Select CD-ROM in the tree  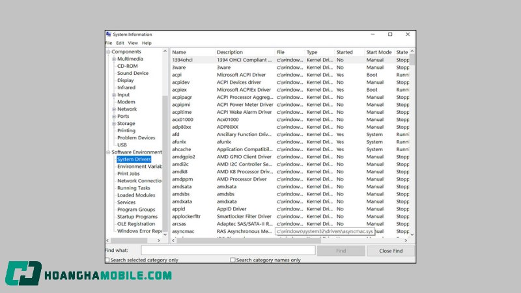coord(127,66)
